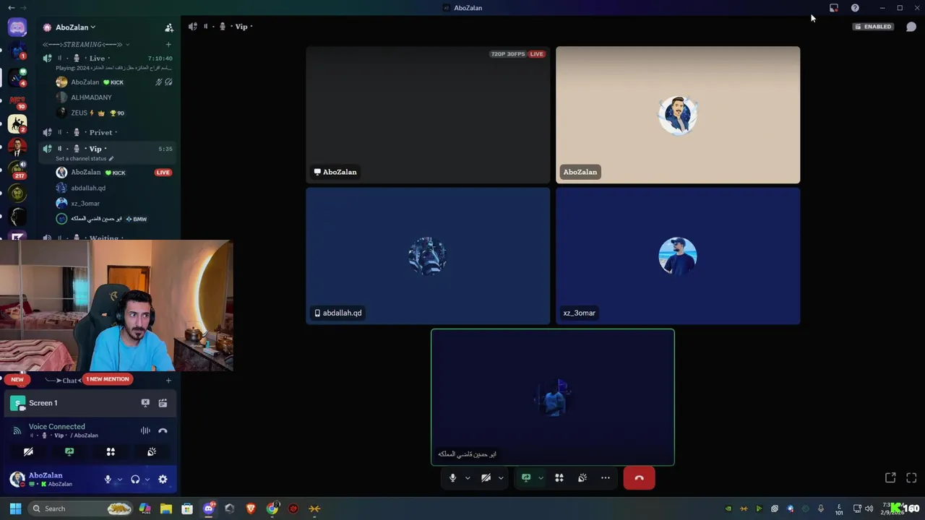Open the camel avatar server
The width and height of the screenshot is (925, 520).
click(x=17, y=124)
